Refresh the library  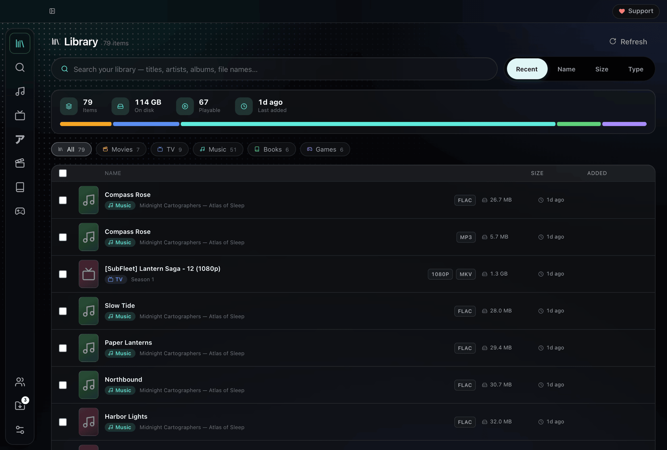(628, 42)
